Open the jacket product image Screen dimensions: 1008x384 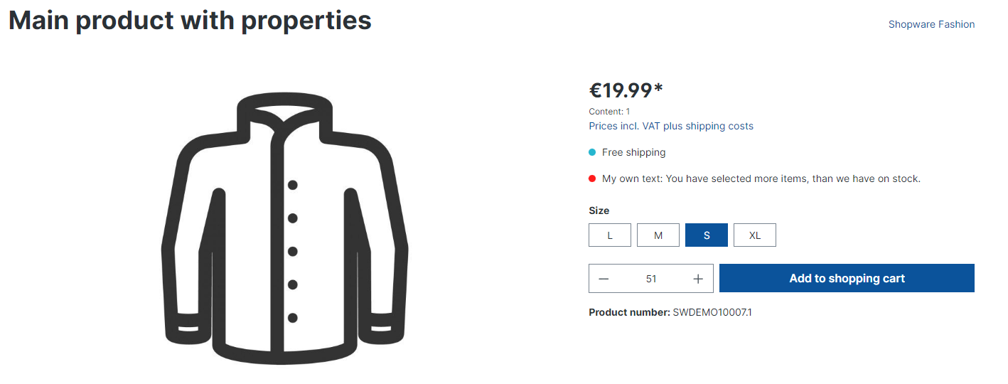pyautogui.click(x=284, y=229)
